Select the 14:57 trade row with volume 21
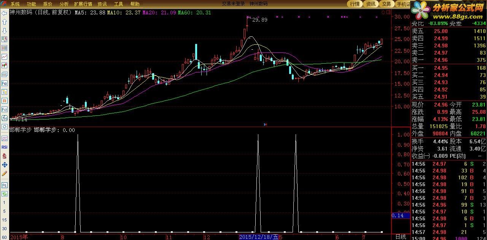The width and height of the screenshot is (487, 240). click(x=449, y=232)
